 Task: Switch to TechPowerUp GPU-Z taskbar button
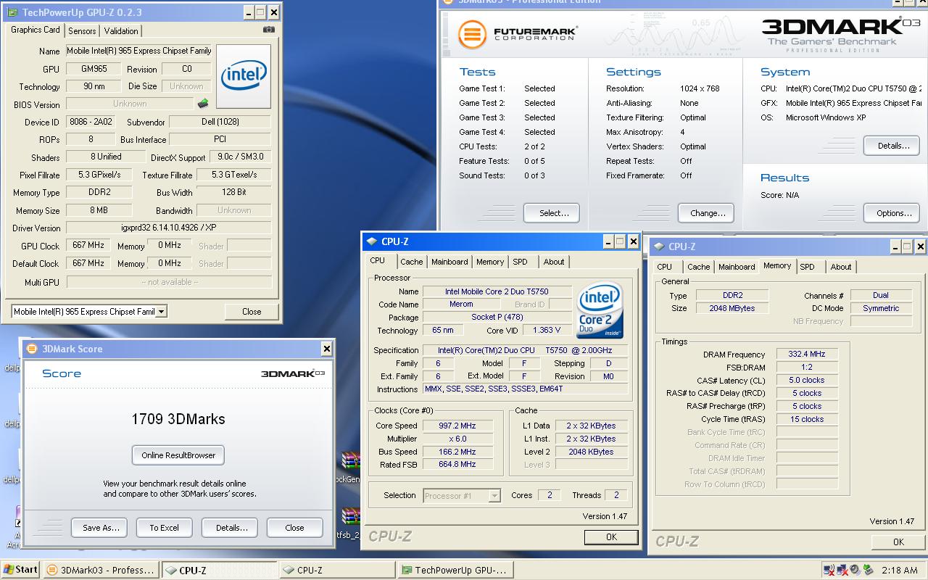[455, 570]
